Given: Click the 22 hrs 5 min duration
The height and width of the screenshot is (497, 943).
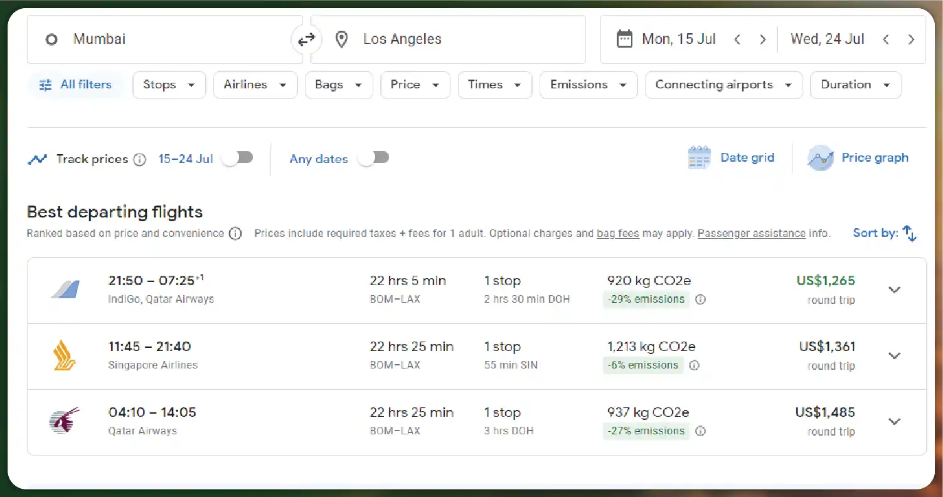Looking at the screenshot, I should point(408,281).
